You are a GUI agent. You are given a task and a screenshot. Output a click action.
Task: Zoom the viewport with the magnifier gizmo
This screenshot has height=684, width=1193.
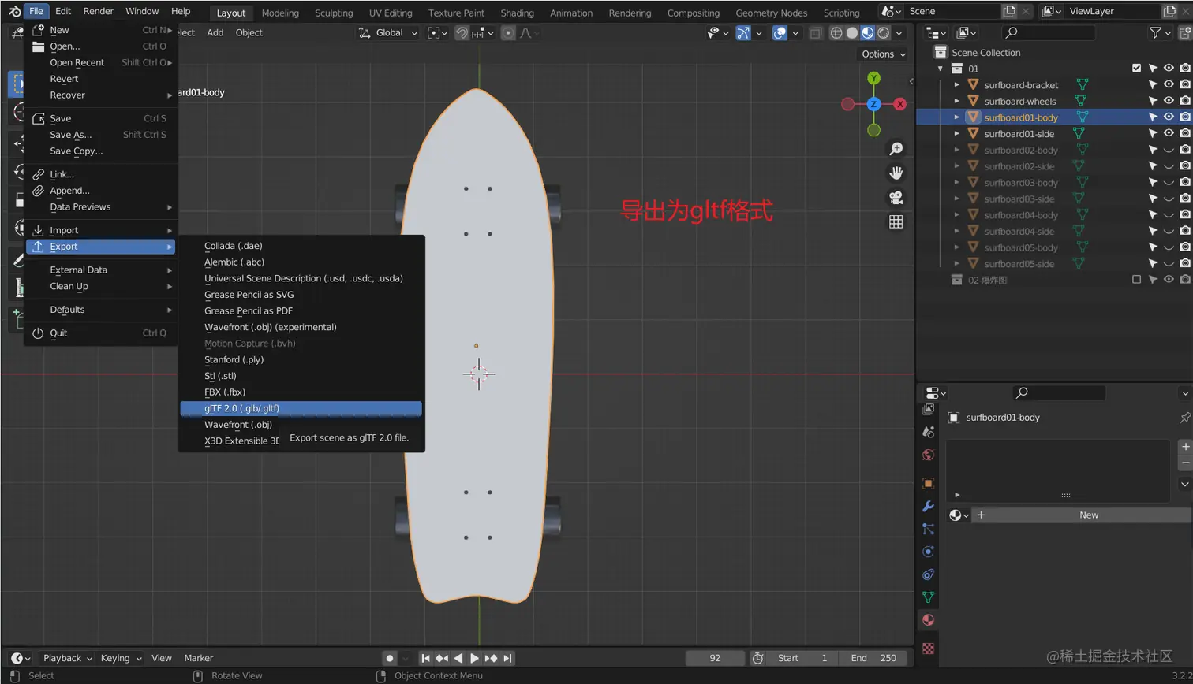(x=896, y=149)
